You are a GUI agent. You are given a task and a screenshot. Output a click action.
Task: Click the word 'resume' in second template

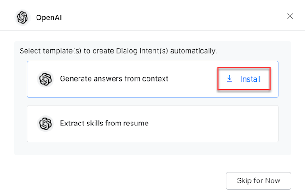[137, 123]
